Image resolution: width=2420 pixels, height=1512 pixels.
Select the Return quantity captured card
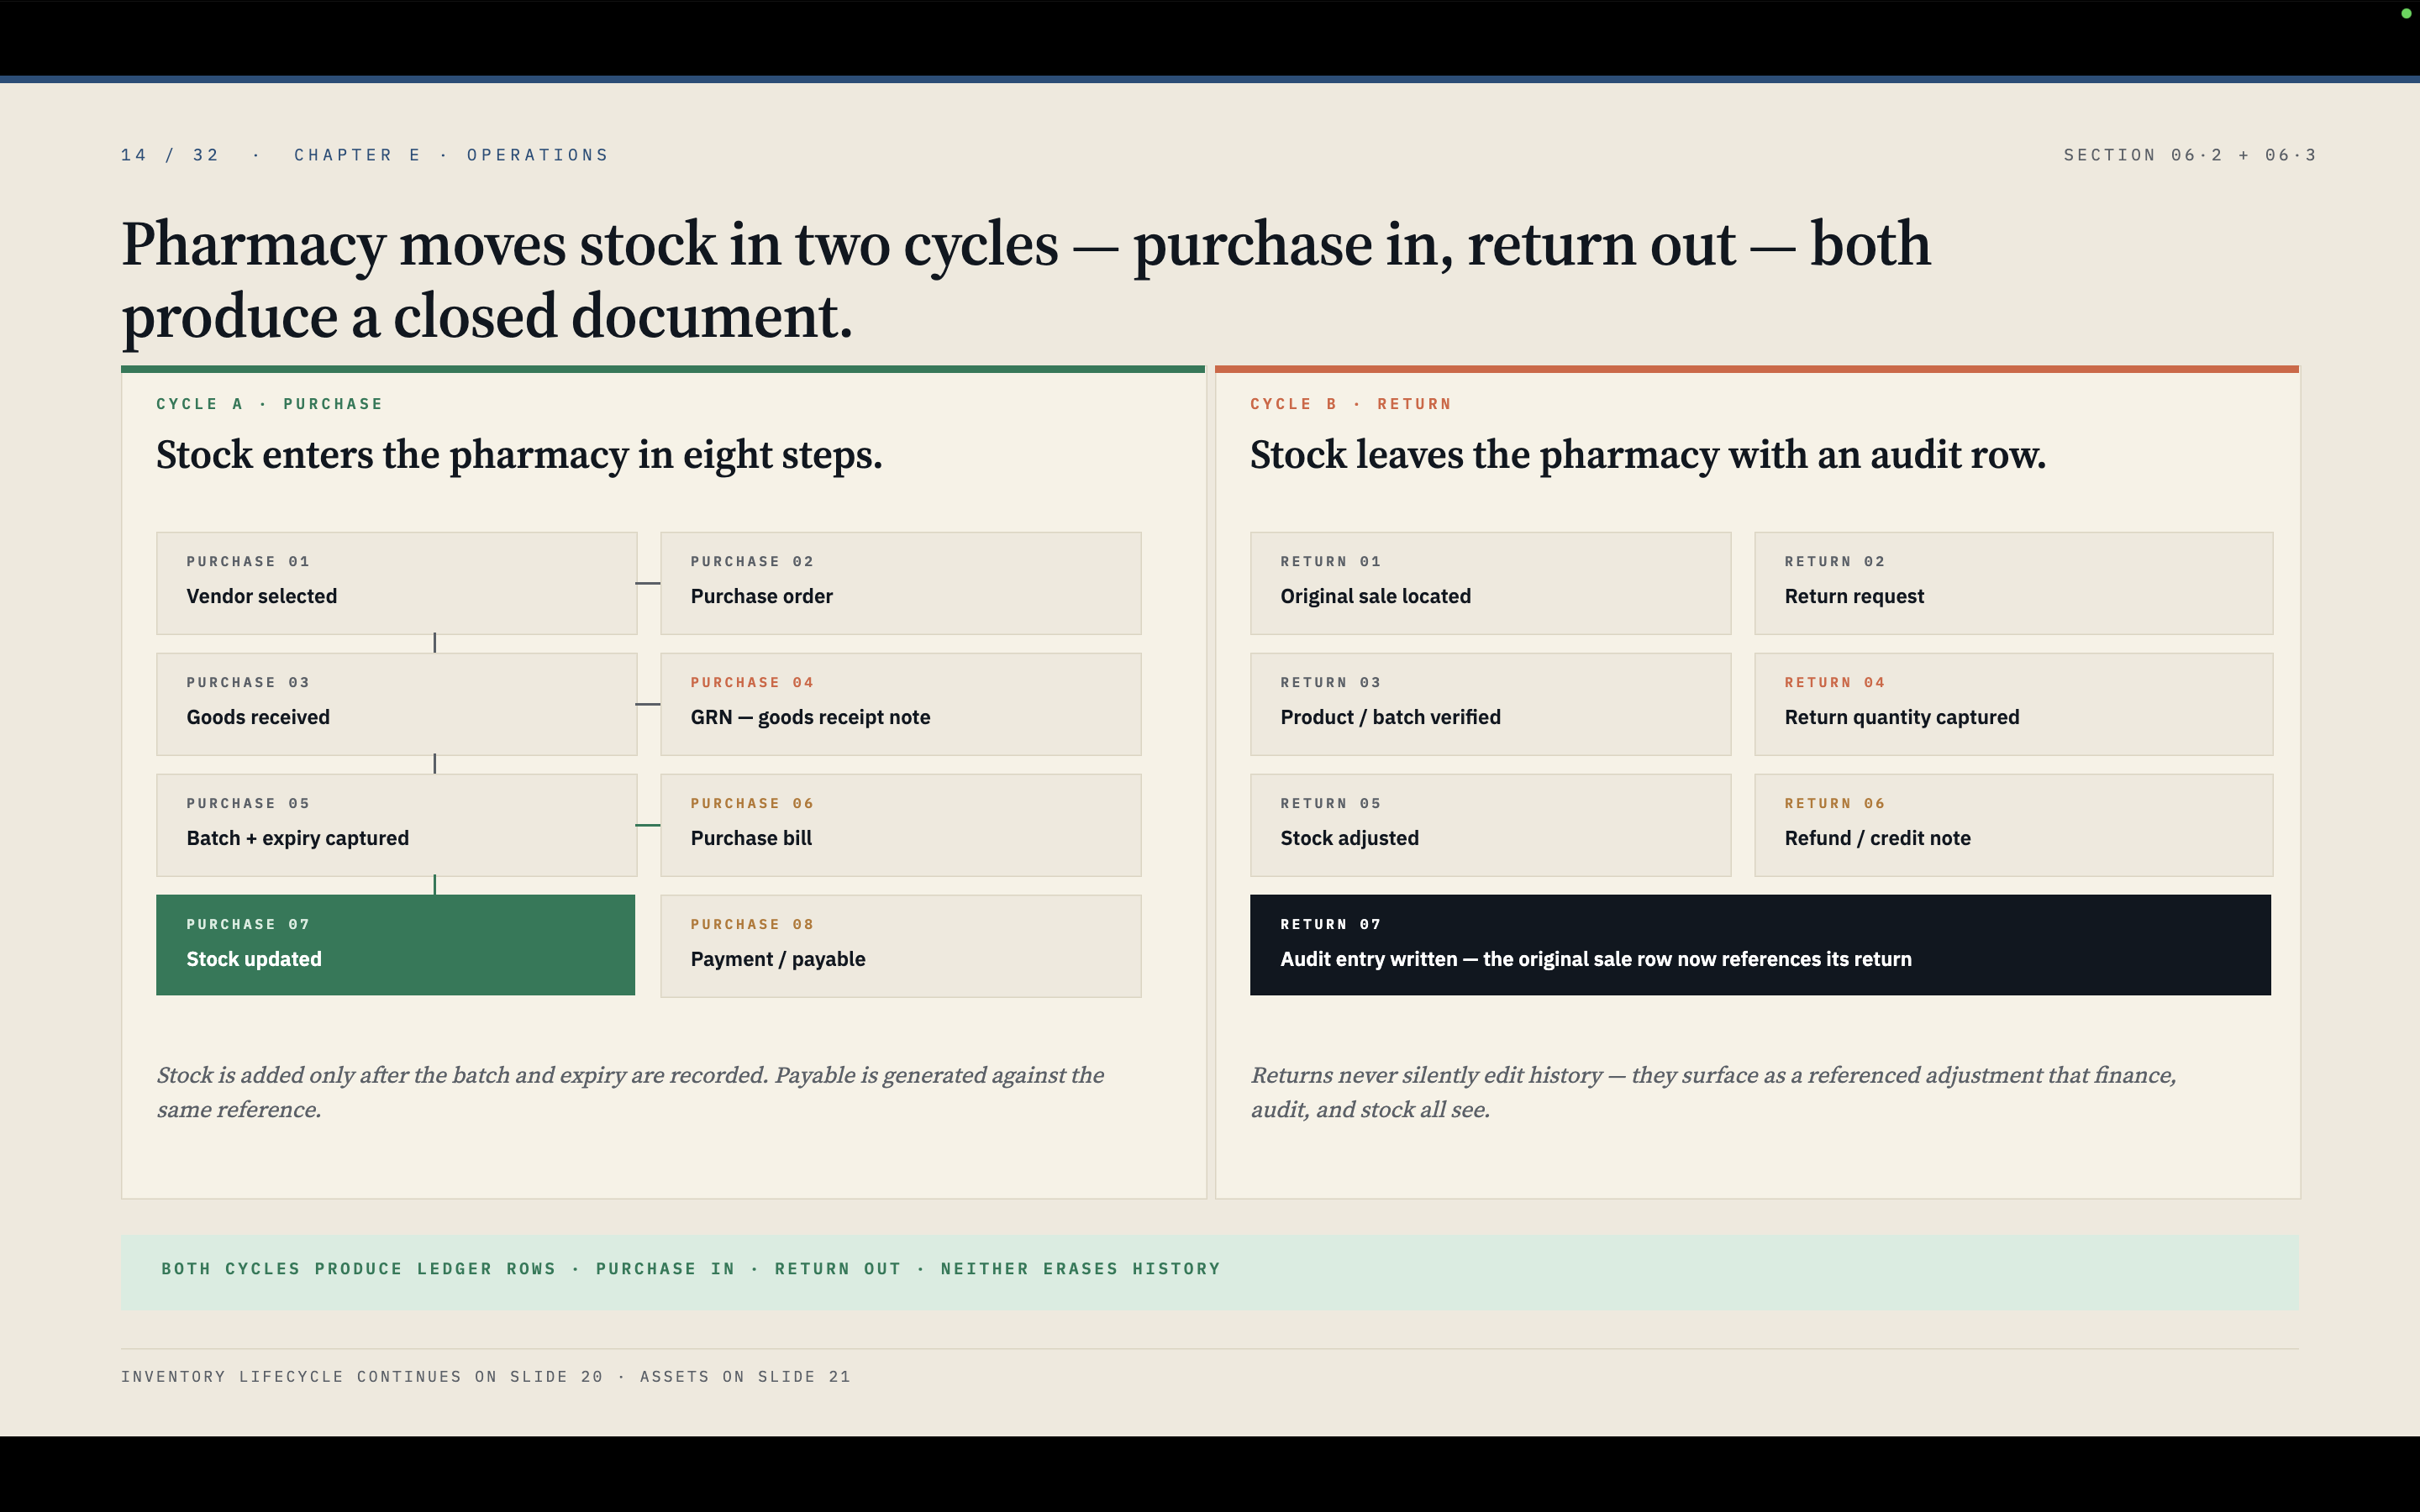(2013, 704)
